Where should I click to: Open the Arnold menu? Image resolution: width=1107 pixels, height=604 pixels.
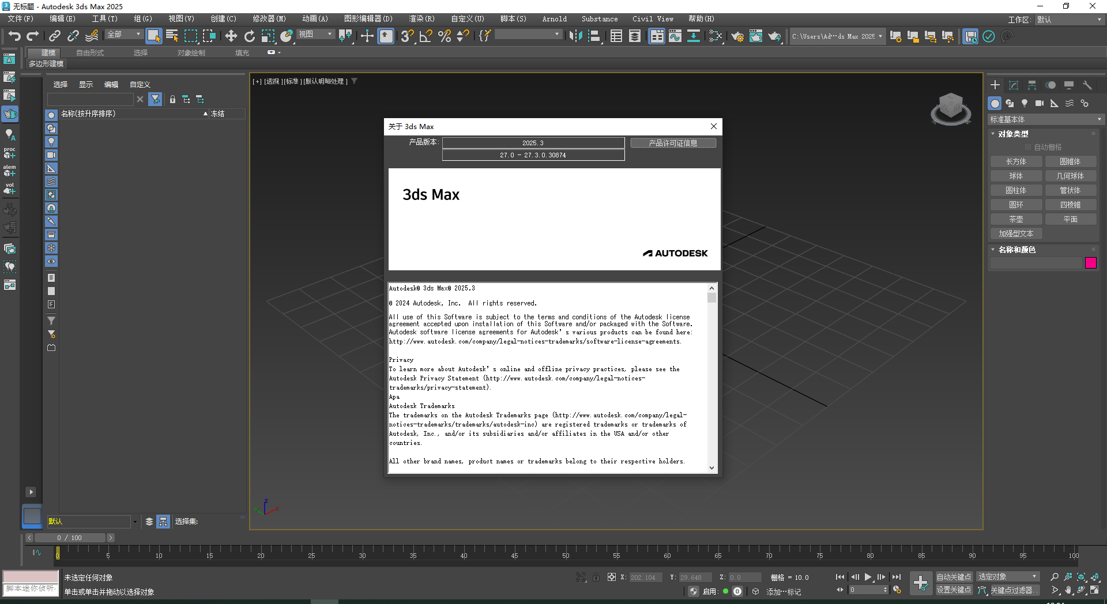pyautogui.click(x=554, y=18)
